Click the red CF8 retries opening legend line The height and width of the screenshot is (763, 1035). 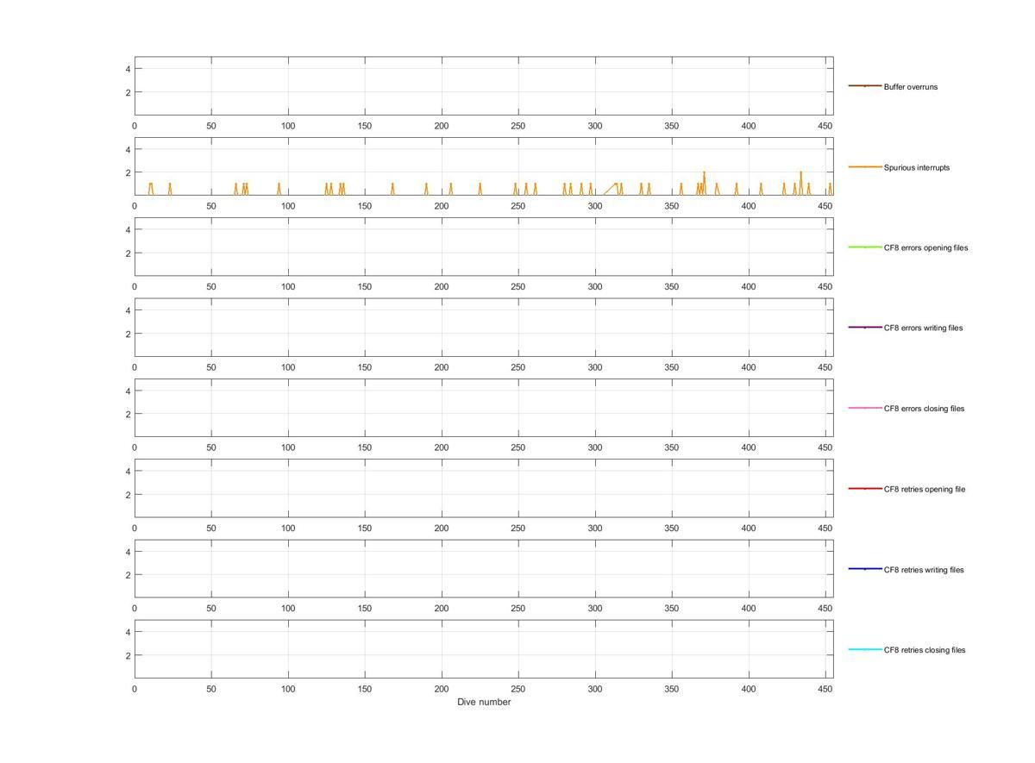tap(865, 489)
